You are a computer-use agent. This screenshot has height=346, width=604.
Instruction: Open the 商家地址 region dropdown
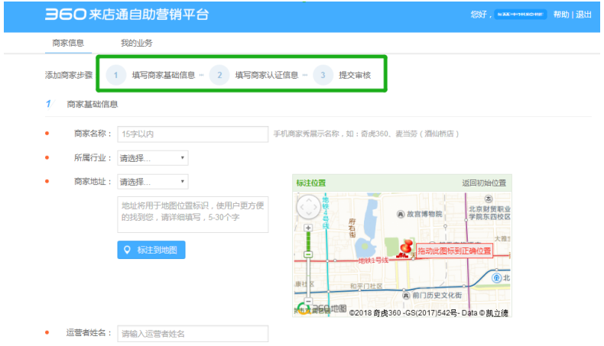point(153,182)
